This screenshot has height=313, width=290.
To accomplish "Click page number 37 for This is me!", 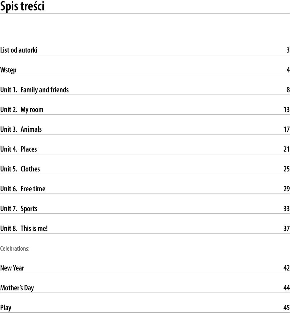I will pyautogui.click(x=287, y=228).
